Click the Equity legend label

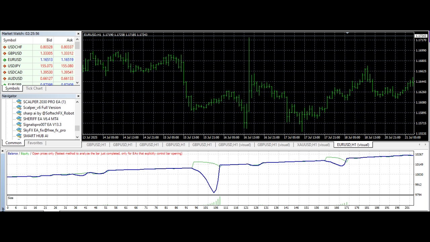coord(24,153)
